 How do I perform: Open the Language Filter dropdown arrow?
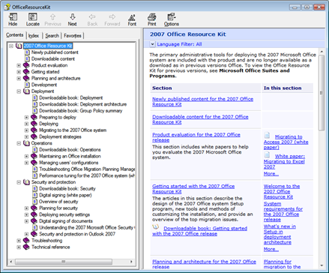point(152,44)
